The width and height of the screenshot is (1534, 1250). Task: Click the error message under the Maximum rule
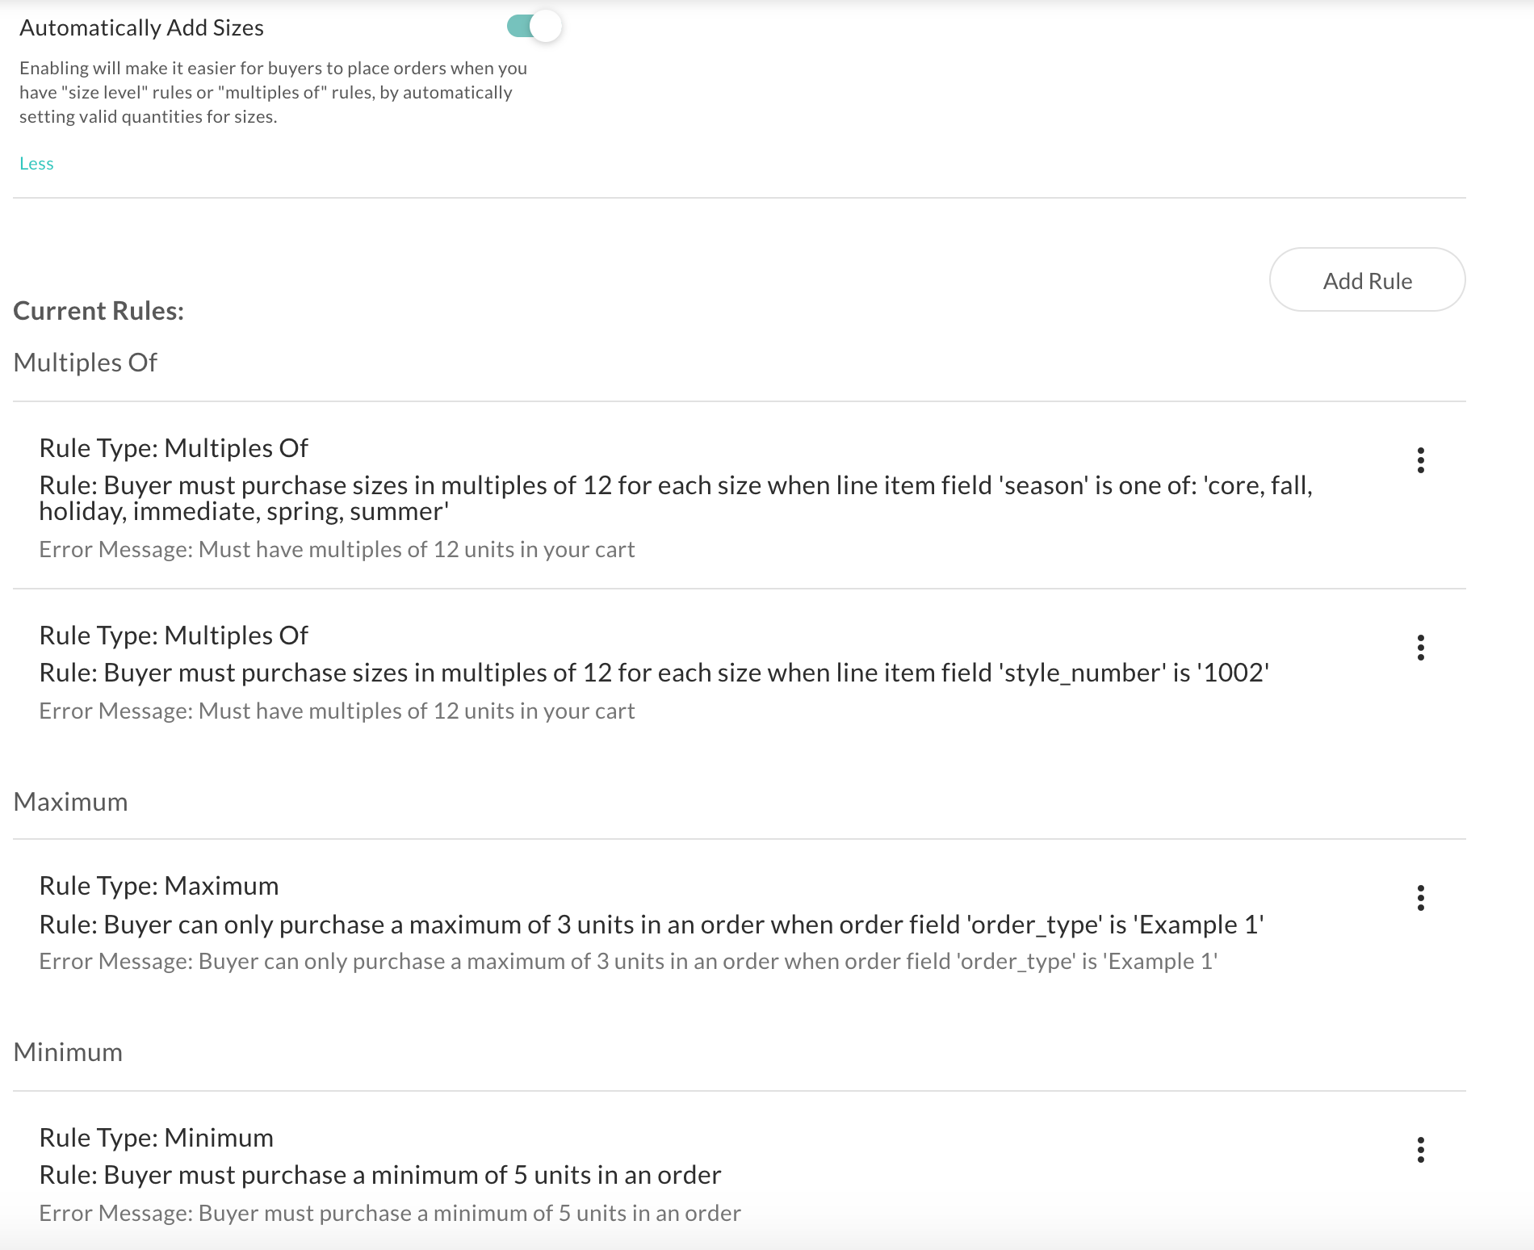[x=628, y=962]
